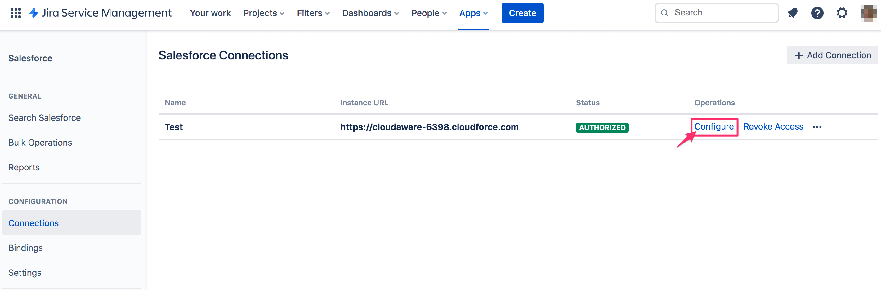Click the Instance URL column header
Screen dimensions: 881x290
[x=364, y=103]
